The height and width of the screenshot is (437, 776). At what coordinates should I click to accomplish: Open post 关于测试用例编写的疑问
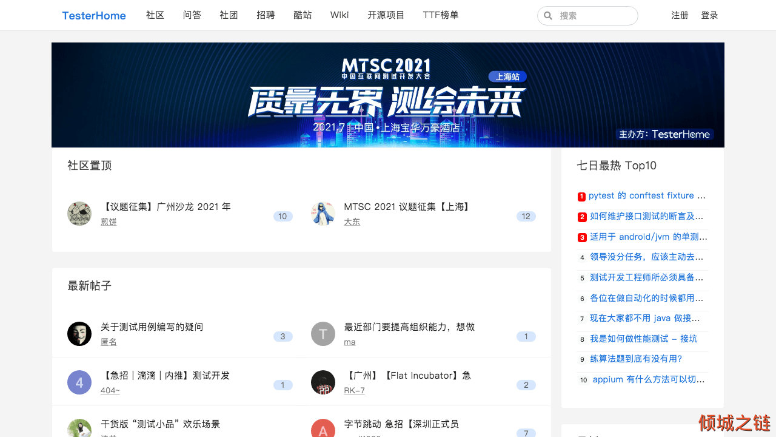[x=152, y=327]
